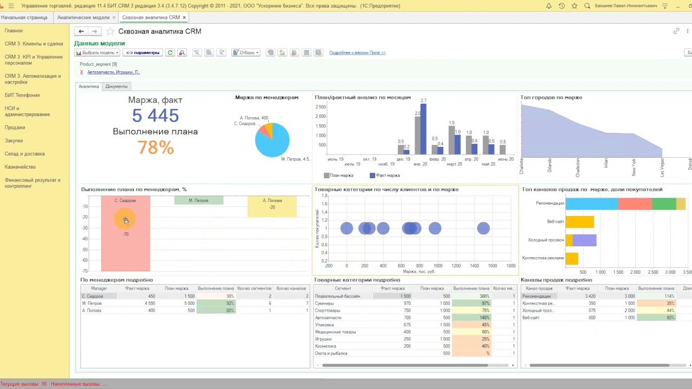Switch to Начальная страница tab

(x=24, y=17)
